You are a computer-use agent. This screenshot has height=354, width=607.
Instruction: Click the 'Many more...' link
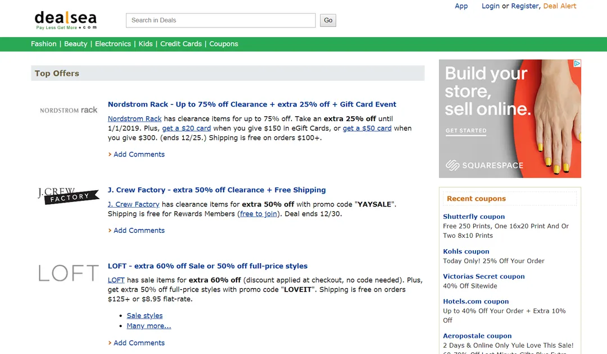point(148,326)
